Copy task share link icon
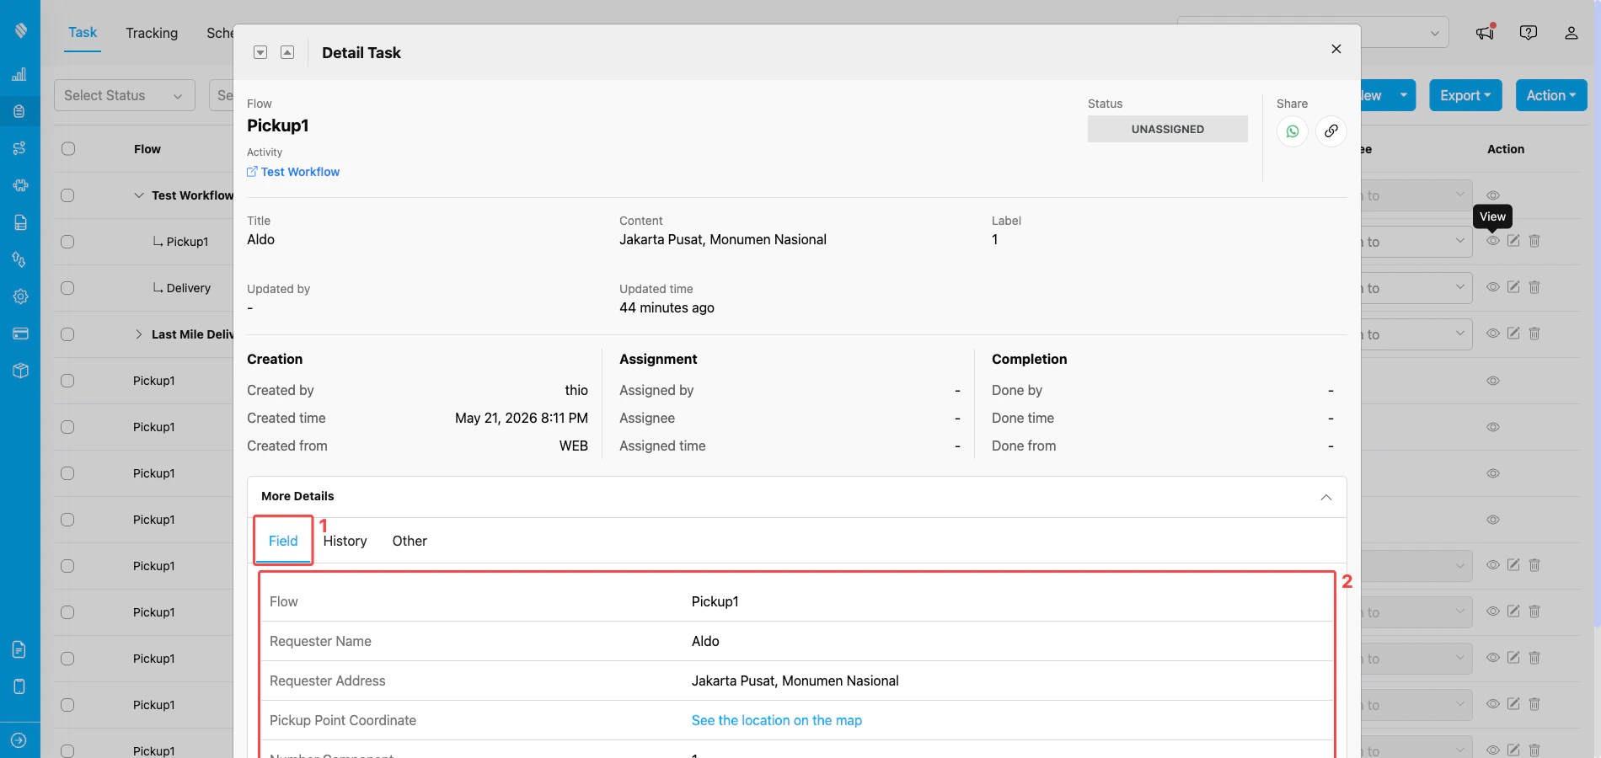 (1331, 131)
